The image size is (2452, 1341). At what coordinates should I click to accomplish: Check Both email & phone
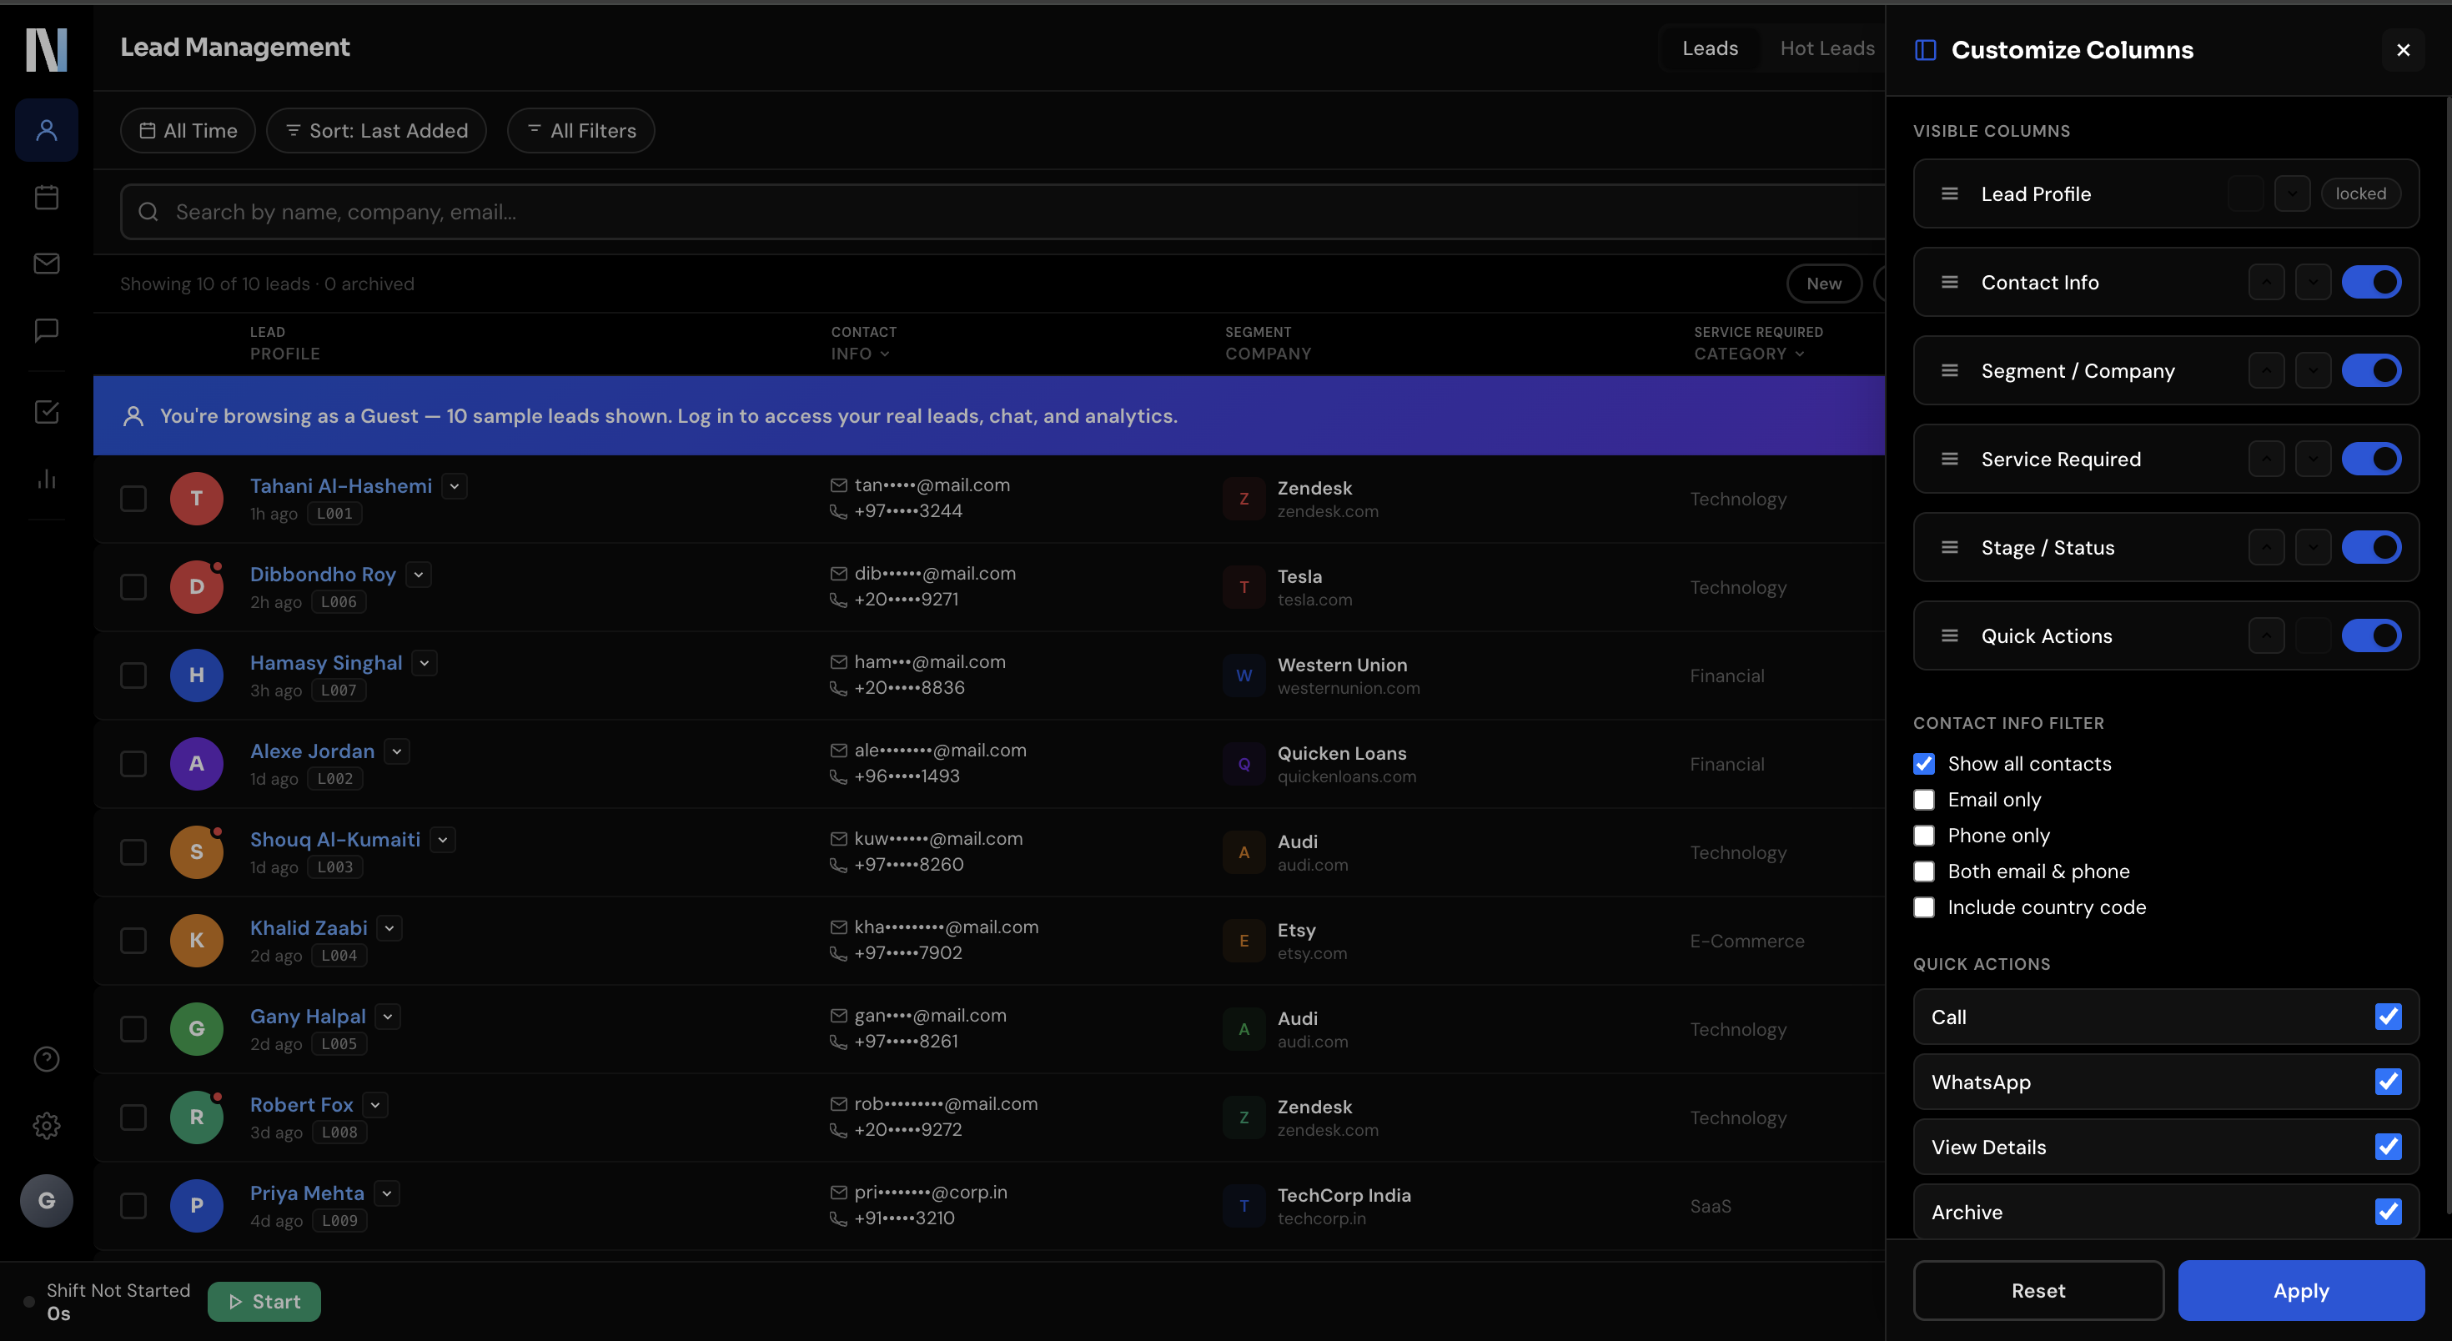click(1924, 871)
